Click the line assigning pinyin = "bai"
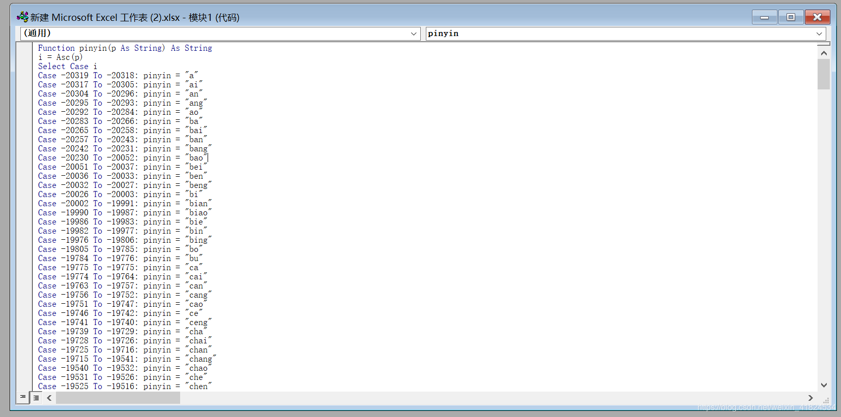This screenshot has width=841, height=417. 123,131
